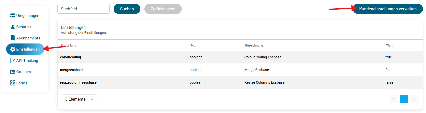
Task: Focus the Suchfeld search input
Action: tap(83, 9)
